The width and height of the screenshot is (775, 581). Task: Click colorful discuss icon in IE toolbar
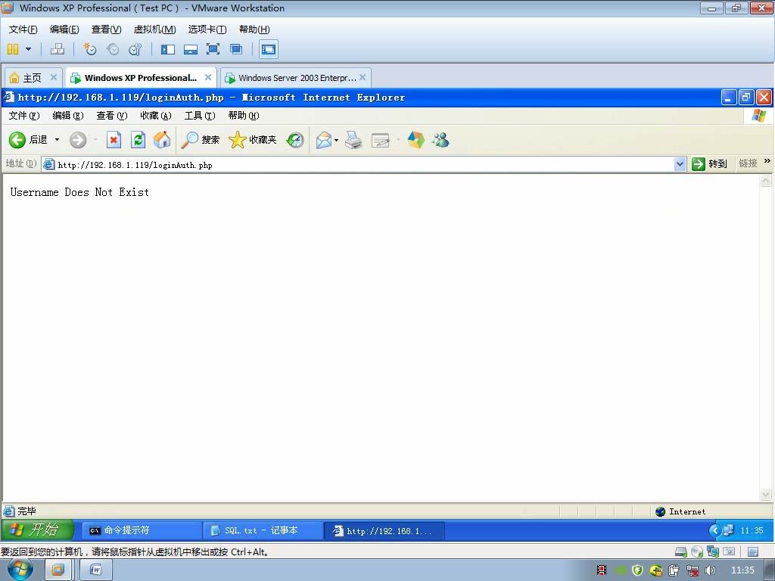pyautogui.click(x=416, y=140)
